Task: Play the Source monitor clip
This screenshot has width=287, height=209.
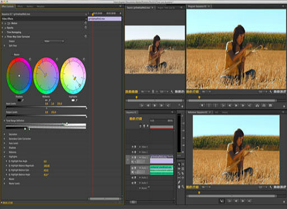Action: tap(154, 106)
